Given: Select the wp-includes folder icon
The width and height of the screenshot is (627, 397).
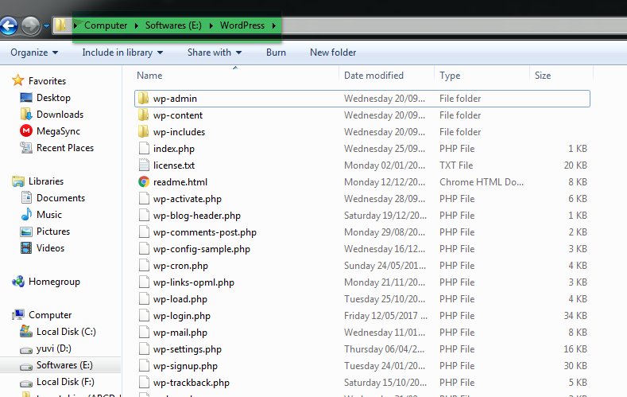Looking at the screenshot, I should click(144, 131).
